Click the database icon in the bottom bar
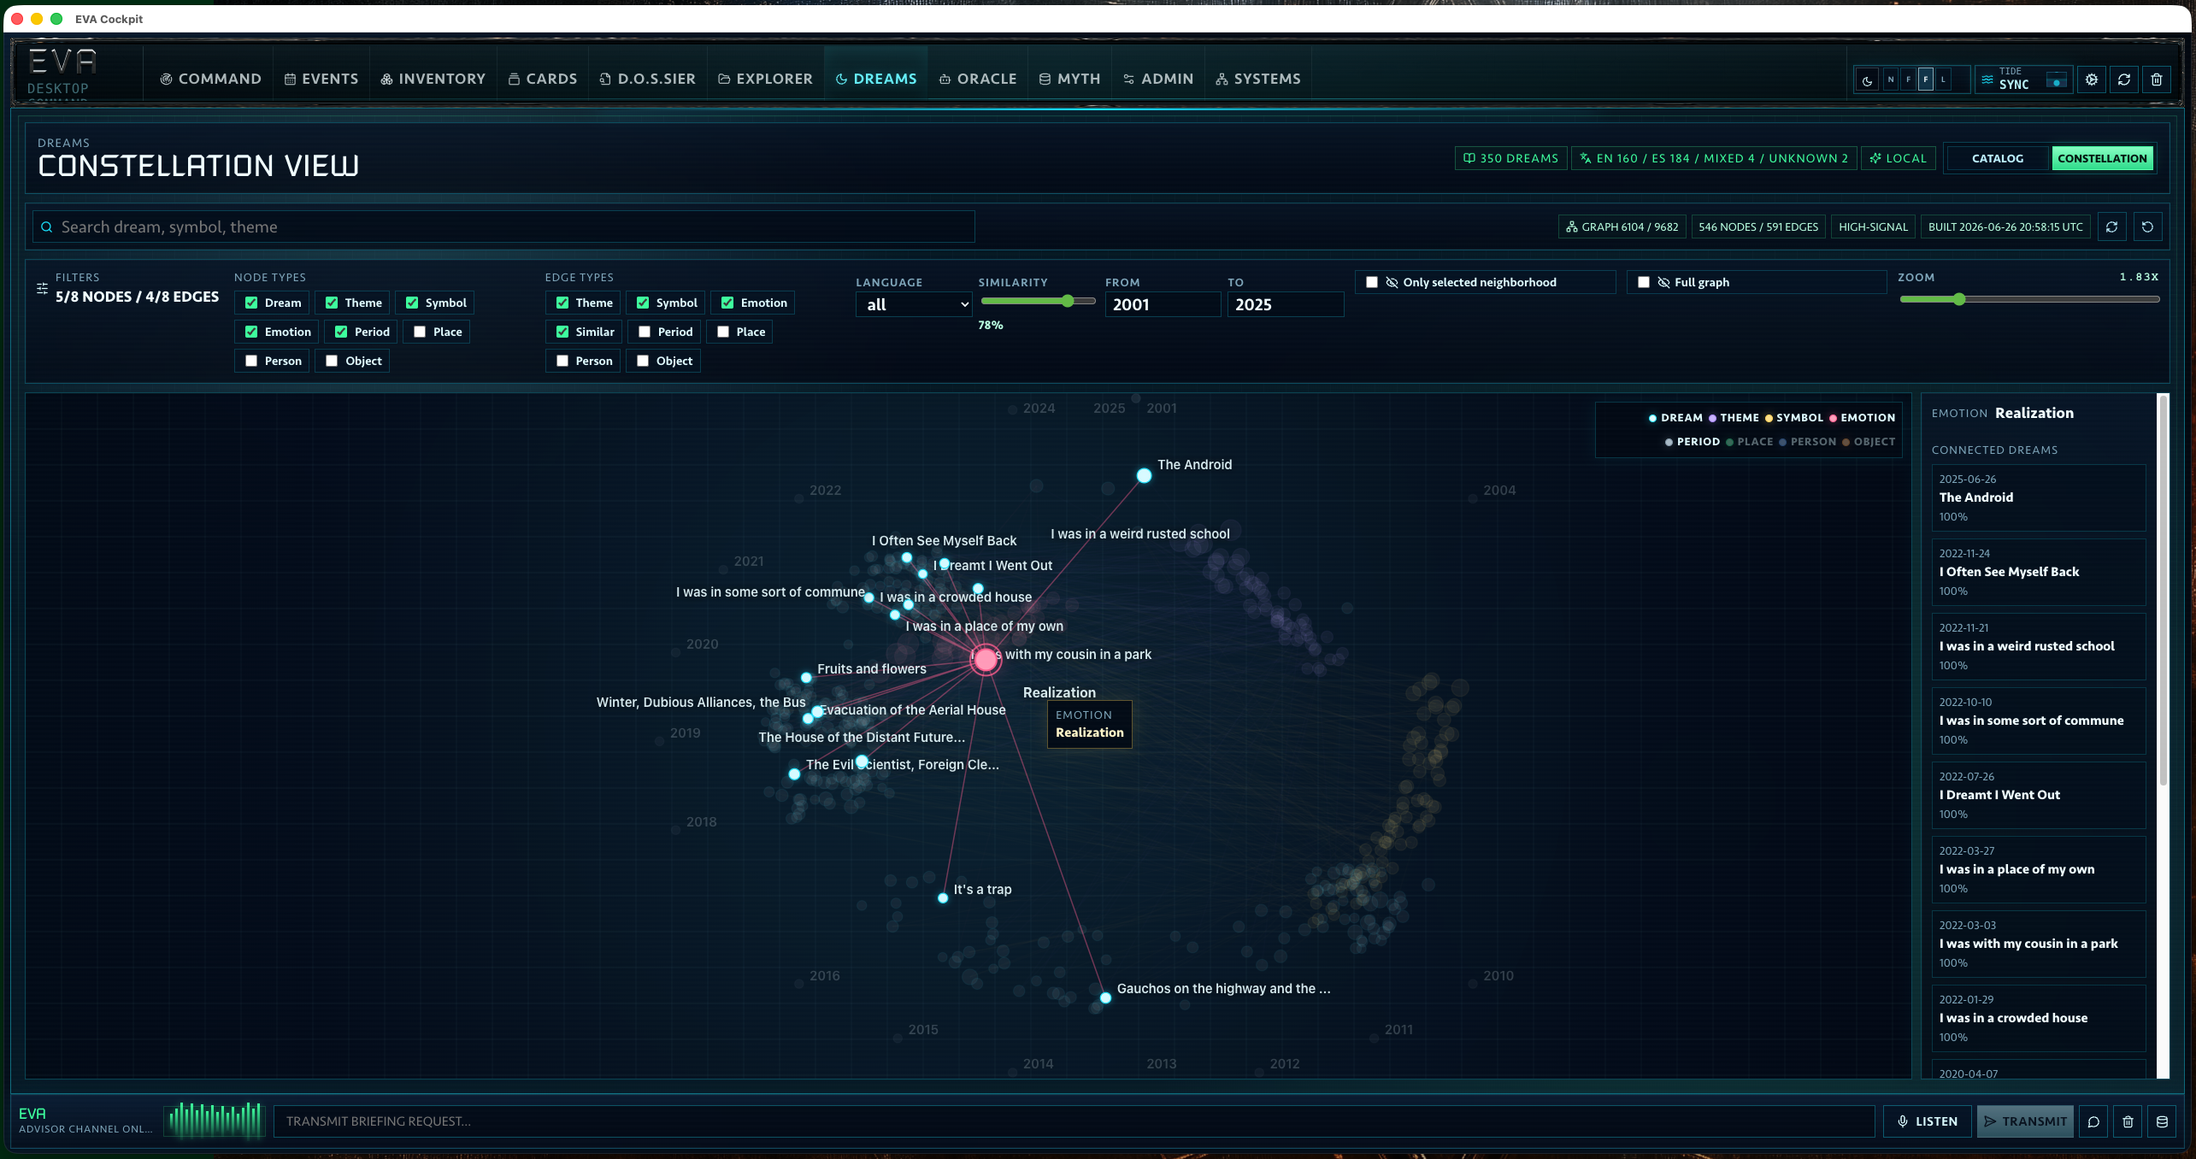 2162,1121
